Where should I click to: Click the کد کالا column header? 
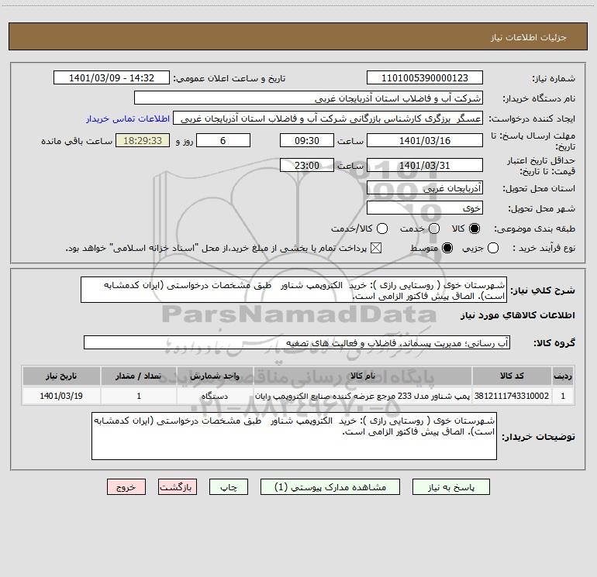pyautogui.click(x=512, y=376)
